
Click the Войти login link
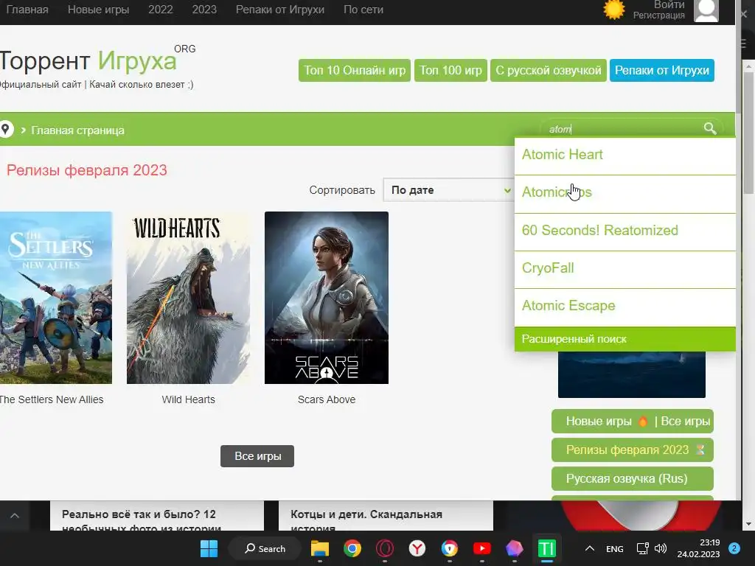pyautogui.click(x=669, y=5)
